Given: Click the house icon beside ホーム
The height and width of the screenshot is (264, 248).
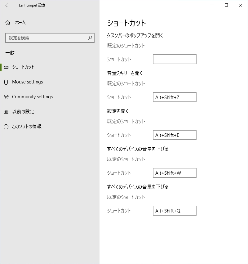Looking at the screenshot, I should (8, 23).
